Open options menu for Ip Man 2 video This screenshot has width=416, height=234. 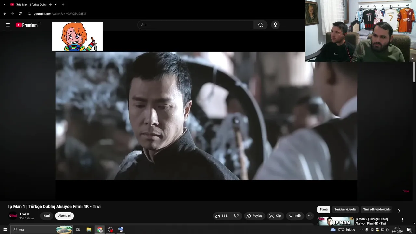tap(402, 220)
